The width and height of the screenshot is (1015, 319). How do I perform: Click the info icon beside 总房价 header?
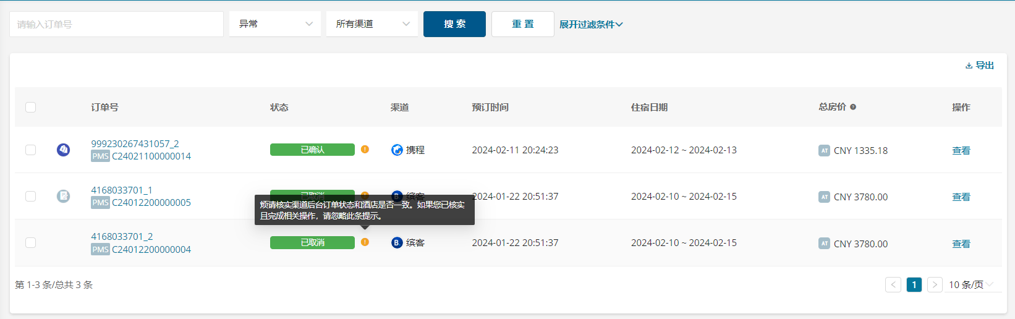853,107
